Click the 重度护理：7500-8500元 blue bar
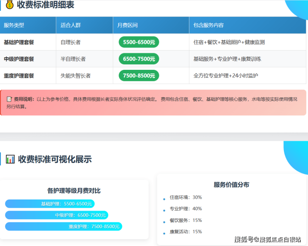Viewport: 308px width, 246px height. [63, 226]
